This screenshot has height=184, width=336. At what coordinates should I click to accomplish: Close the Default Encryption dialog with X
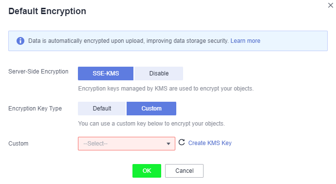[x=331, y=5]
